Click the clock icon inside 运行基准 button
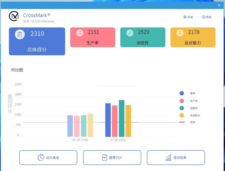 pos(40,157)
